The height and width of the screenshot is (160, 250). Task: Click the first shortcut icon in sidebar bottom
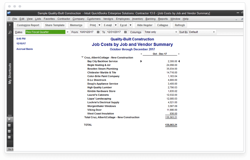coord(9,119)
